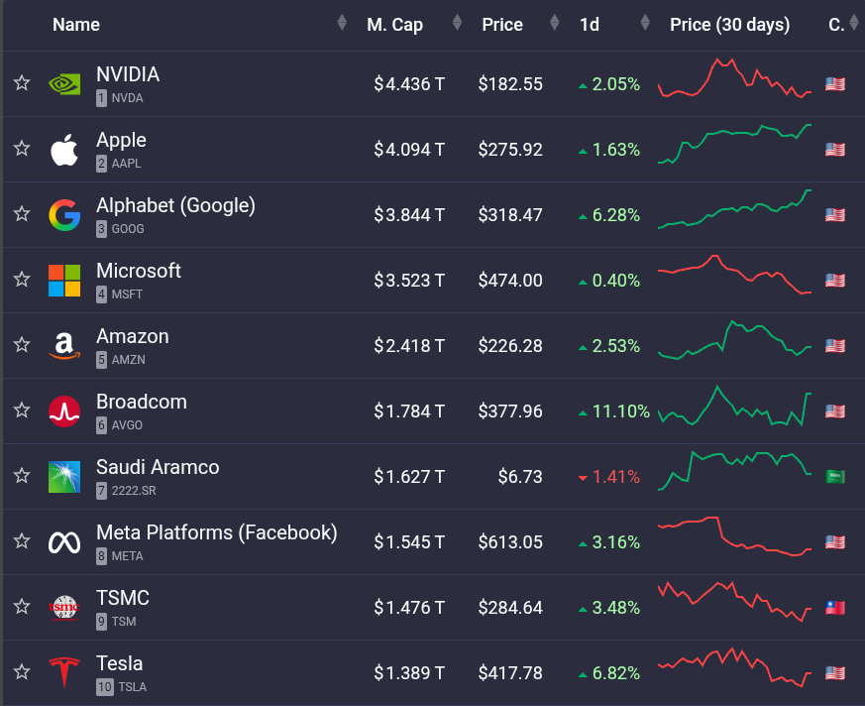Click the Microsoft logo icon
Viewport: 865px width, 706px height.
[64, 281]
